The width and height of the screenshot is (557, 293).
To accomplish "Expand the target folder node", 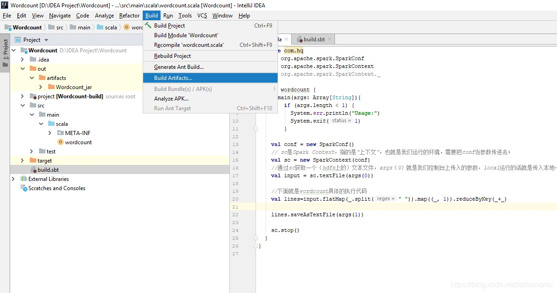I will (22, 161).
